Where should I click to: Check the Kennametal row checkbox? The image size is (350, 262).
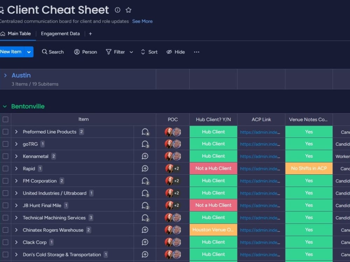click(x=6, y=156)
